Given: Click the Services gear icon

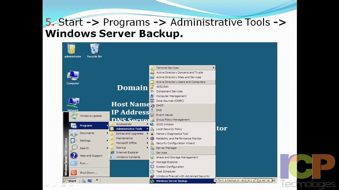Looking at the screenshot, I should (x=152, y=153).
